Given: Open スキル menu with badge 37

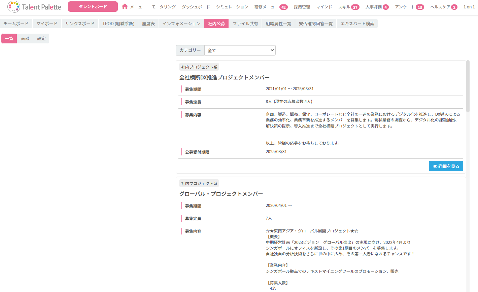Looking at the screenshot, I should [x=348, y=7].
